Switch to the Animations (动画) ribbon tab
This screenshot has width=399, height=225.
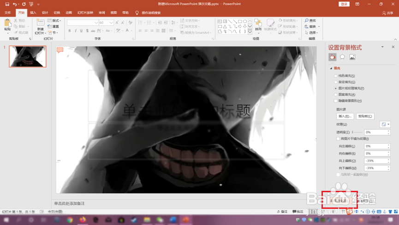coord(69,13)
